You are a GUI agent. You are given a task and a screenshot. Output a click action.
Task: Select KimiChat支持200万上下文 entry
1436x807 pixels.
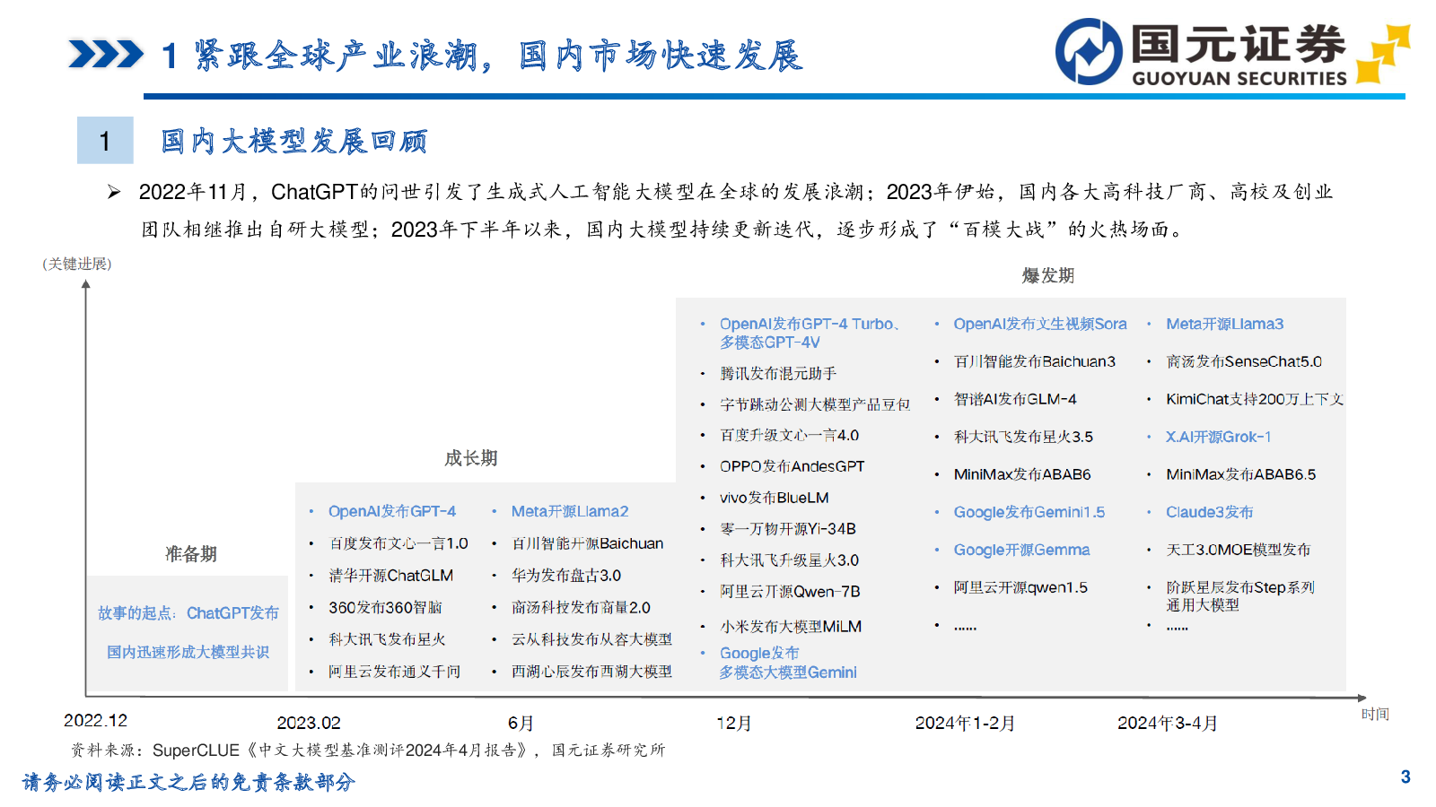pos(1255,400)
